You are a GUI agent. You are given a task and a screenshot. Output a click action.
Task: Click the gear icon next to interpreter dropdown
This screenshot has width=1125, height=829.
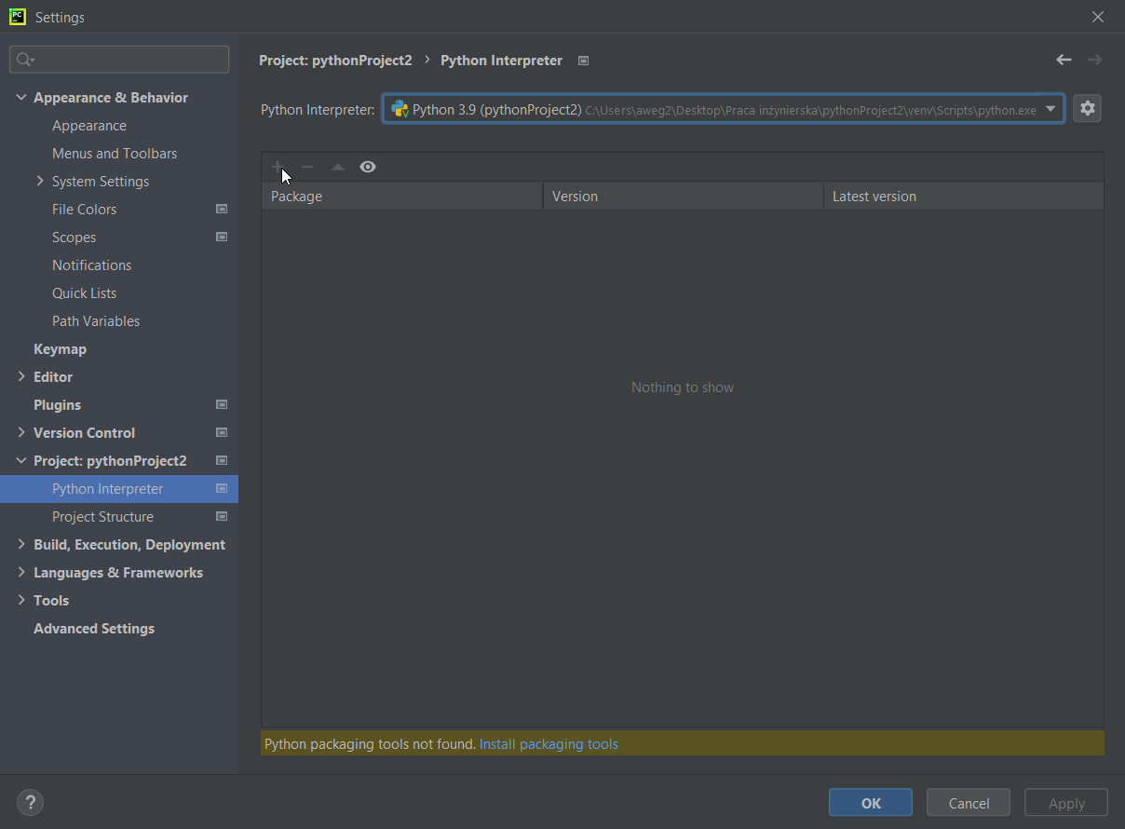pos(1087,109)
